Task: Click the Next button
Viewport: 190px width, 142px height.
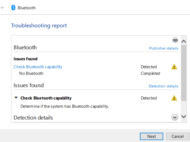Action: pos(152,137)
